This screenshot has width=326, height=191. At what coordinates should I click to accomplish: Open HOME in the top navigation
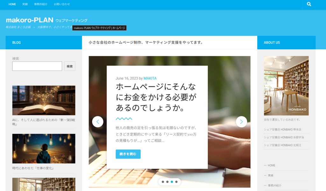pos(12,4)
